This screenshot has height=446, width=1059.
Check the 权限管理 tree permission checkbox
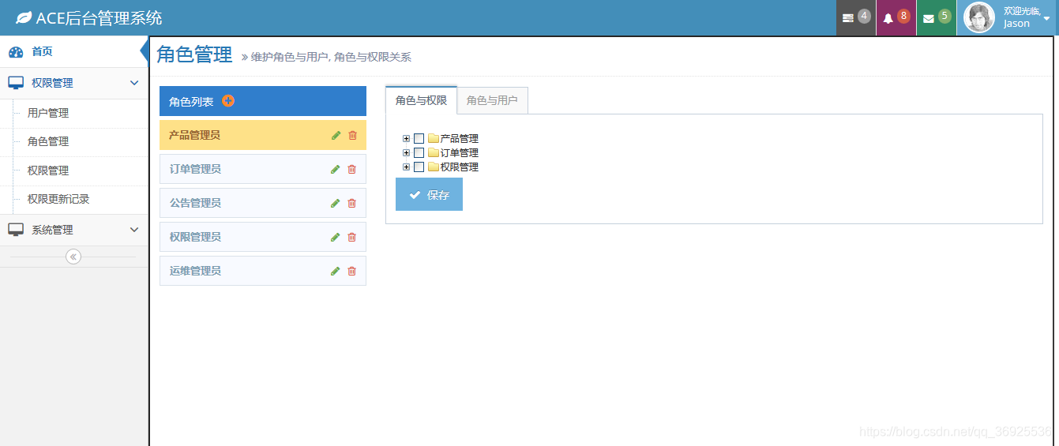click(x=419, y=167)
